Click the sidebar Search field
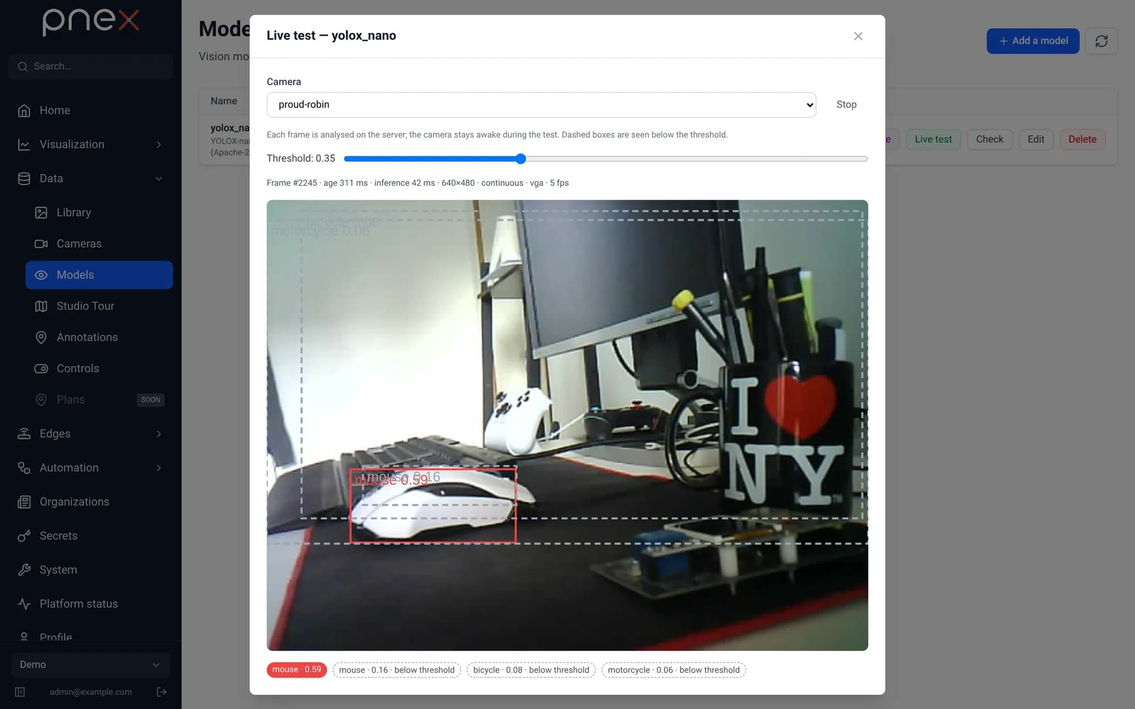The image size is (1135, 709). (91, 66)
